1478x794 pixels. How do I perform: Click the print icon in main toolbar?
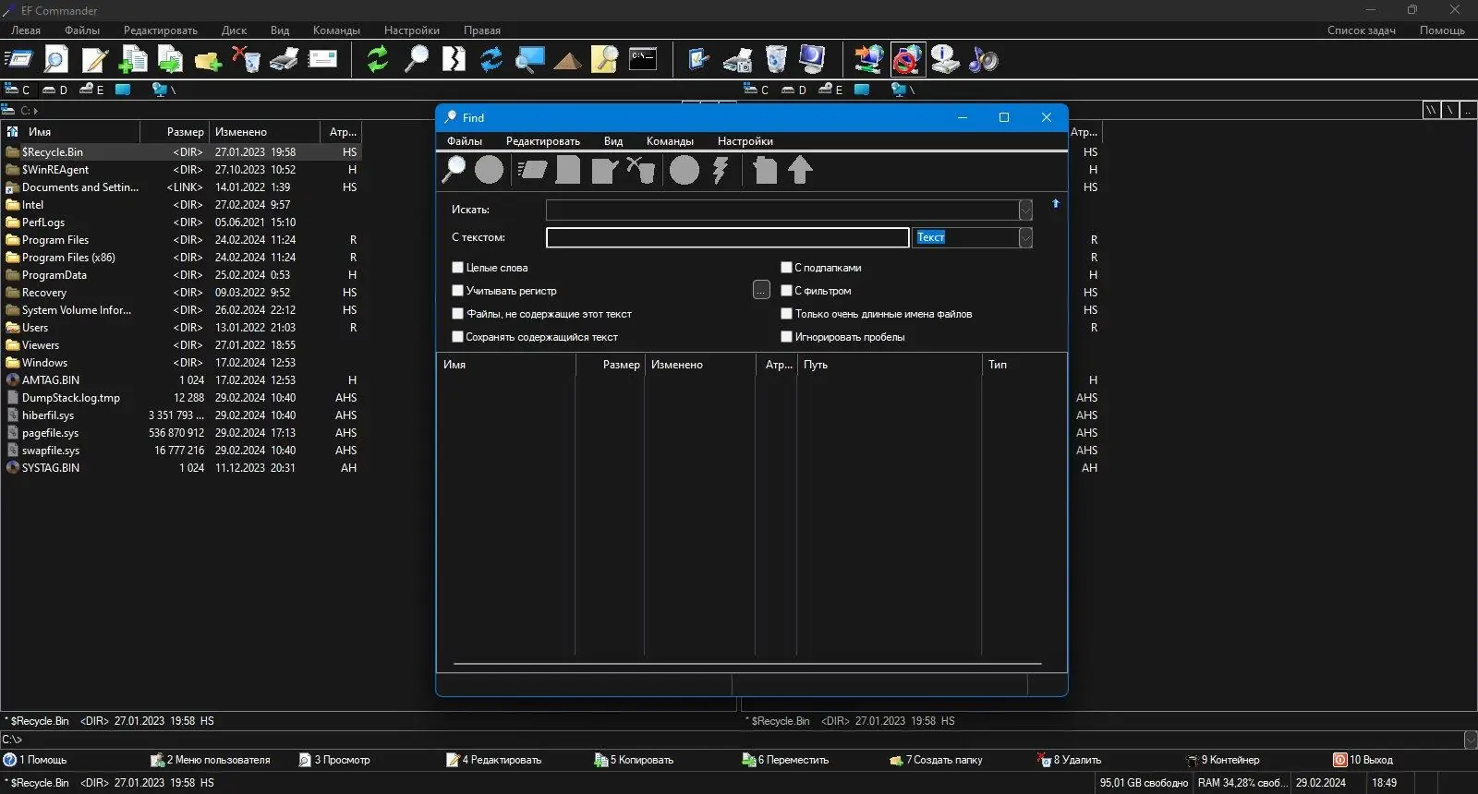tap(284, 59)
